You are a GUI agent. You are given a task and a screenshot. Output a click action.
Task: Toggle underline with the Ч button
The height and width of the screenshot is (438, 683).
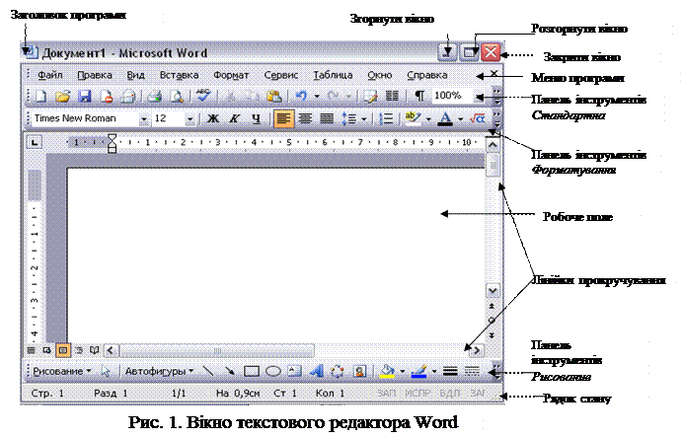click(257, 118)
